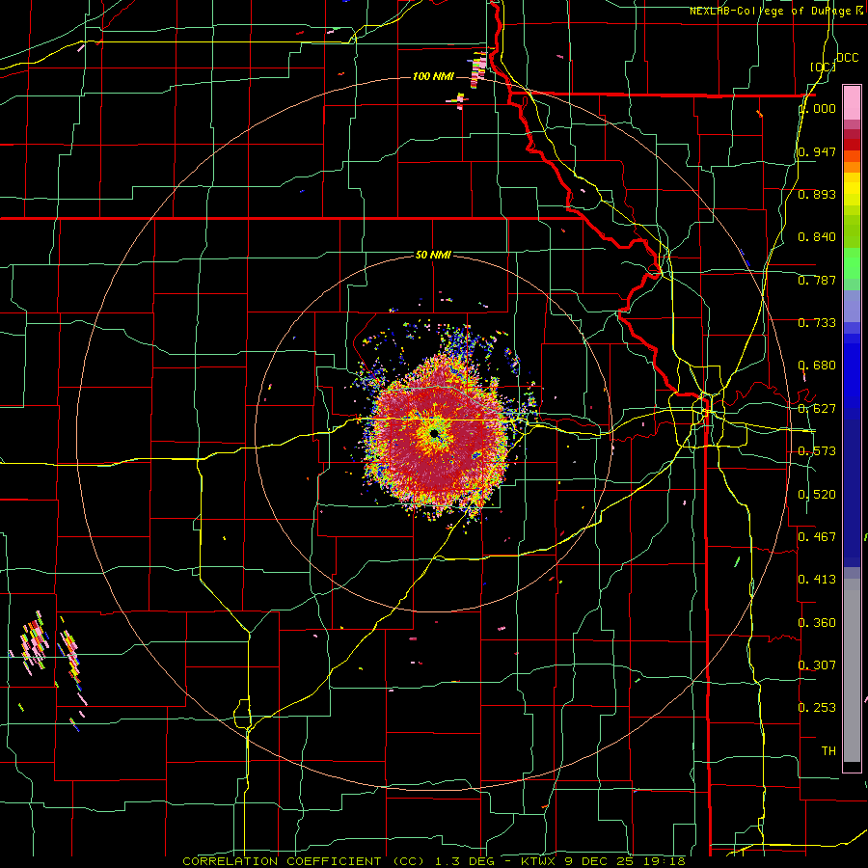This screenshot has height=868, width=868.
Task: Select the 0.573 legend value
Action: click(817, 450)
